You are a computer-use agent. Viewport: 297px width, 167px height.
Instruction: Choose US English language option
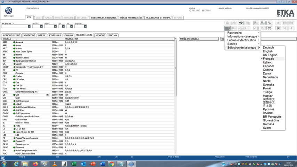pos(270,55)
